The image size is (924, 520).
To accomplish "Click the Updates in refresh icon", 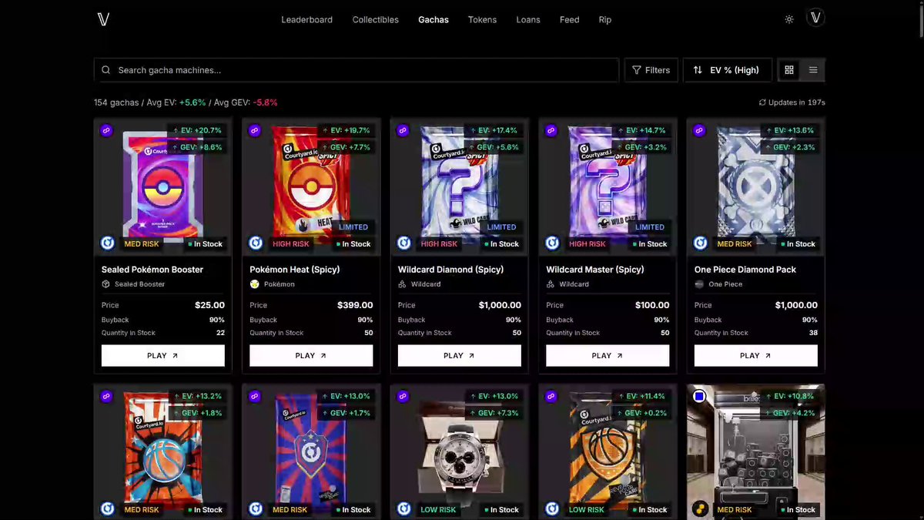I will pyautogui.click(x=762, y=102).
